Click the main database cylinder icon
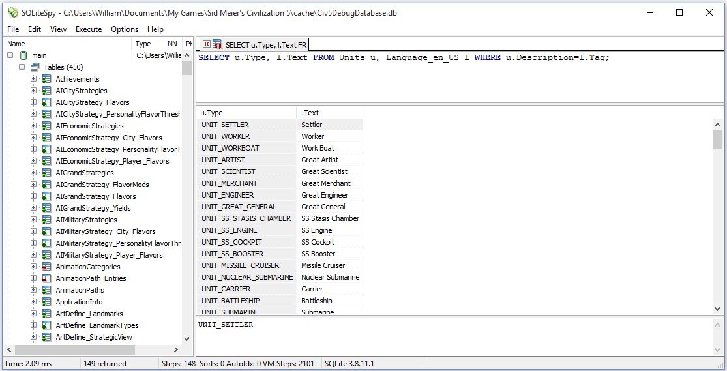The image size is (727, 371). click(x=23, y=55)
